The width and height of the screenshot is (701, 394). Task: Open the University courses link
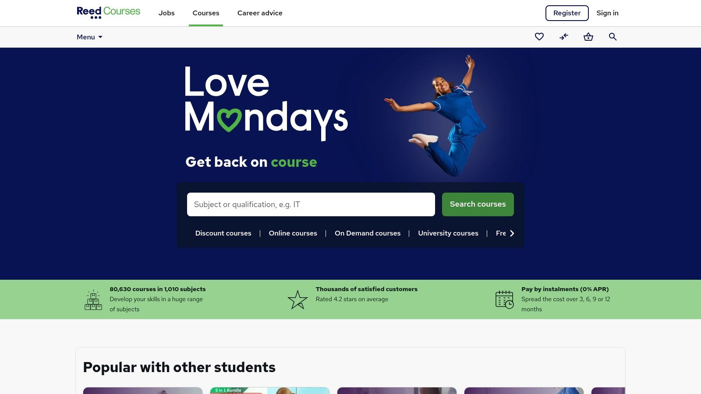point(448,233)
